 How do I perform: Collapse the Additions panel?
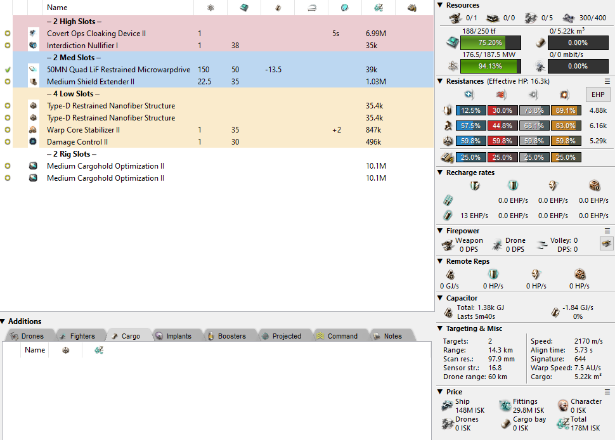(3, 321)
